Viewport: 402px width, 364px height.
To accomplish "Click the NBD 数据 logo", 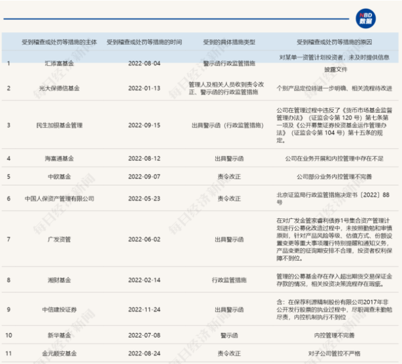I will pyautogui.click(x=365, y=18).
